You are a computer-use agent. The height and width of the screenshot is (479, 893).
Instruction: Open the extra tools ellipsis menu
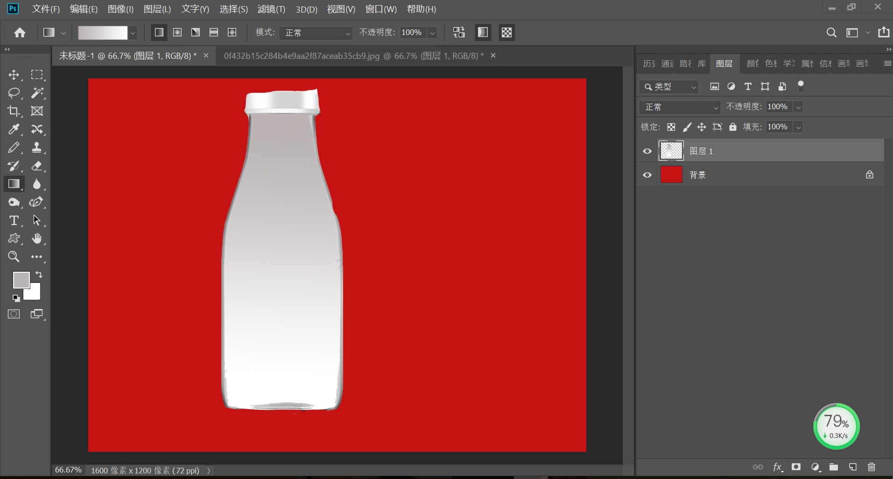click(x=37, y=257)
